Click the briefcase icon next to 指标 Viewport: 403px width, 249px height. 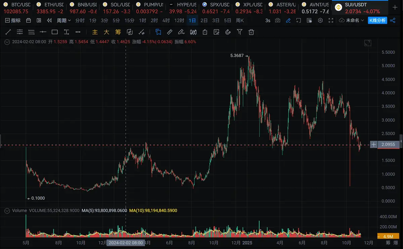(29, 20)
